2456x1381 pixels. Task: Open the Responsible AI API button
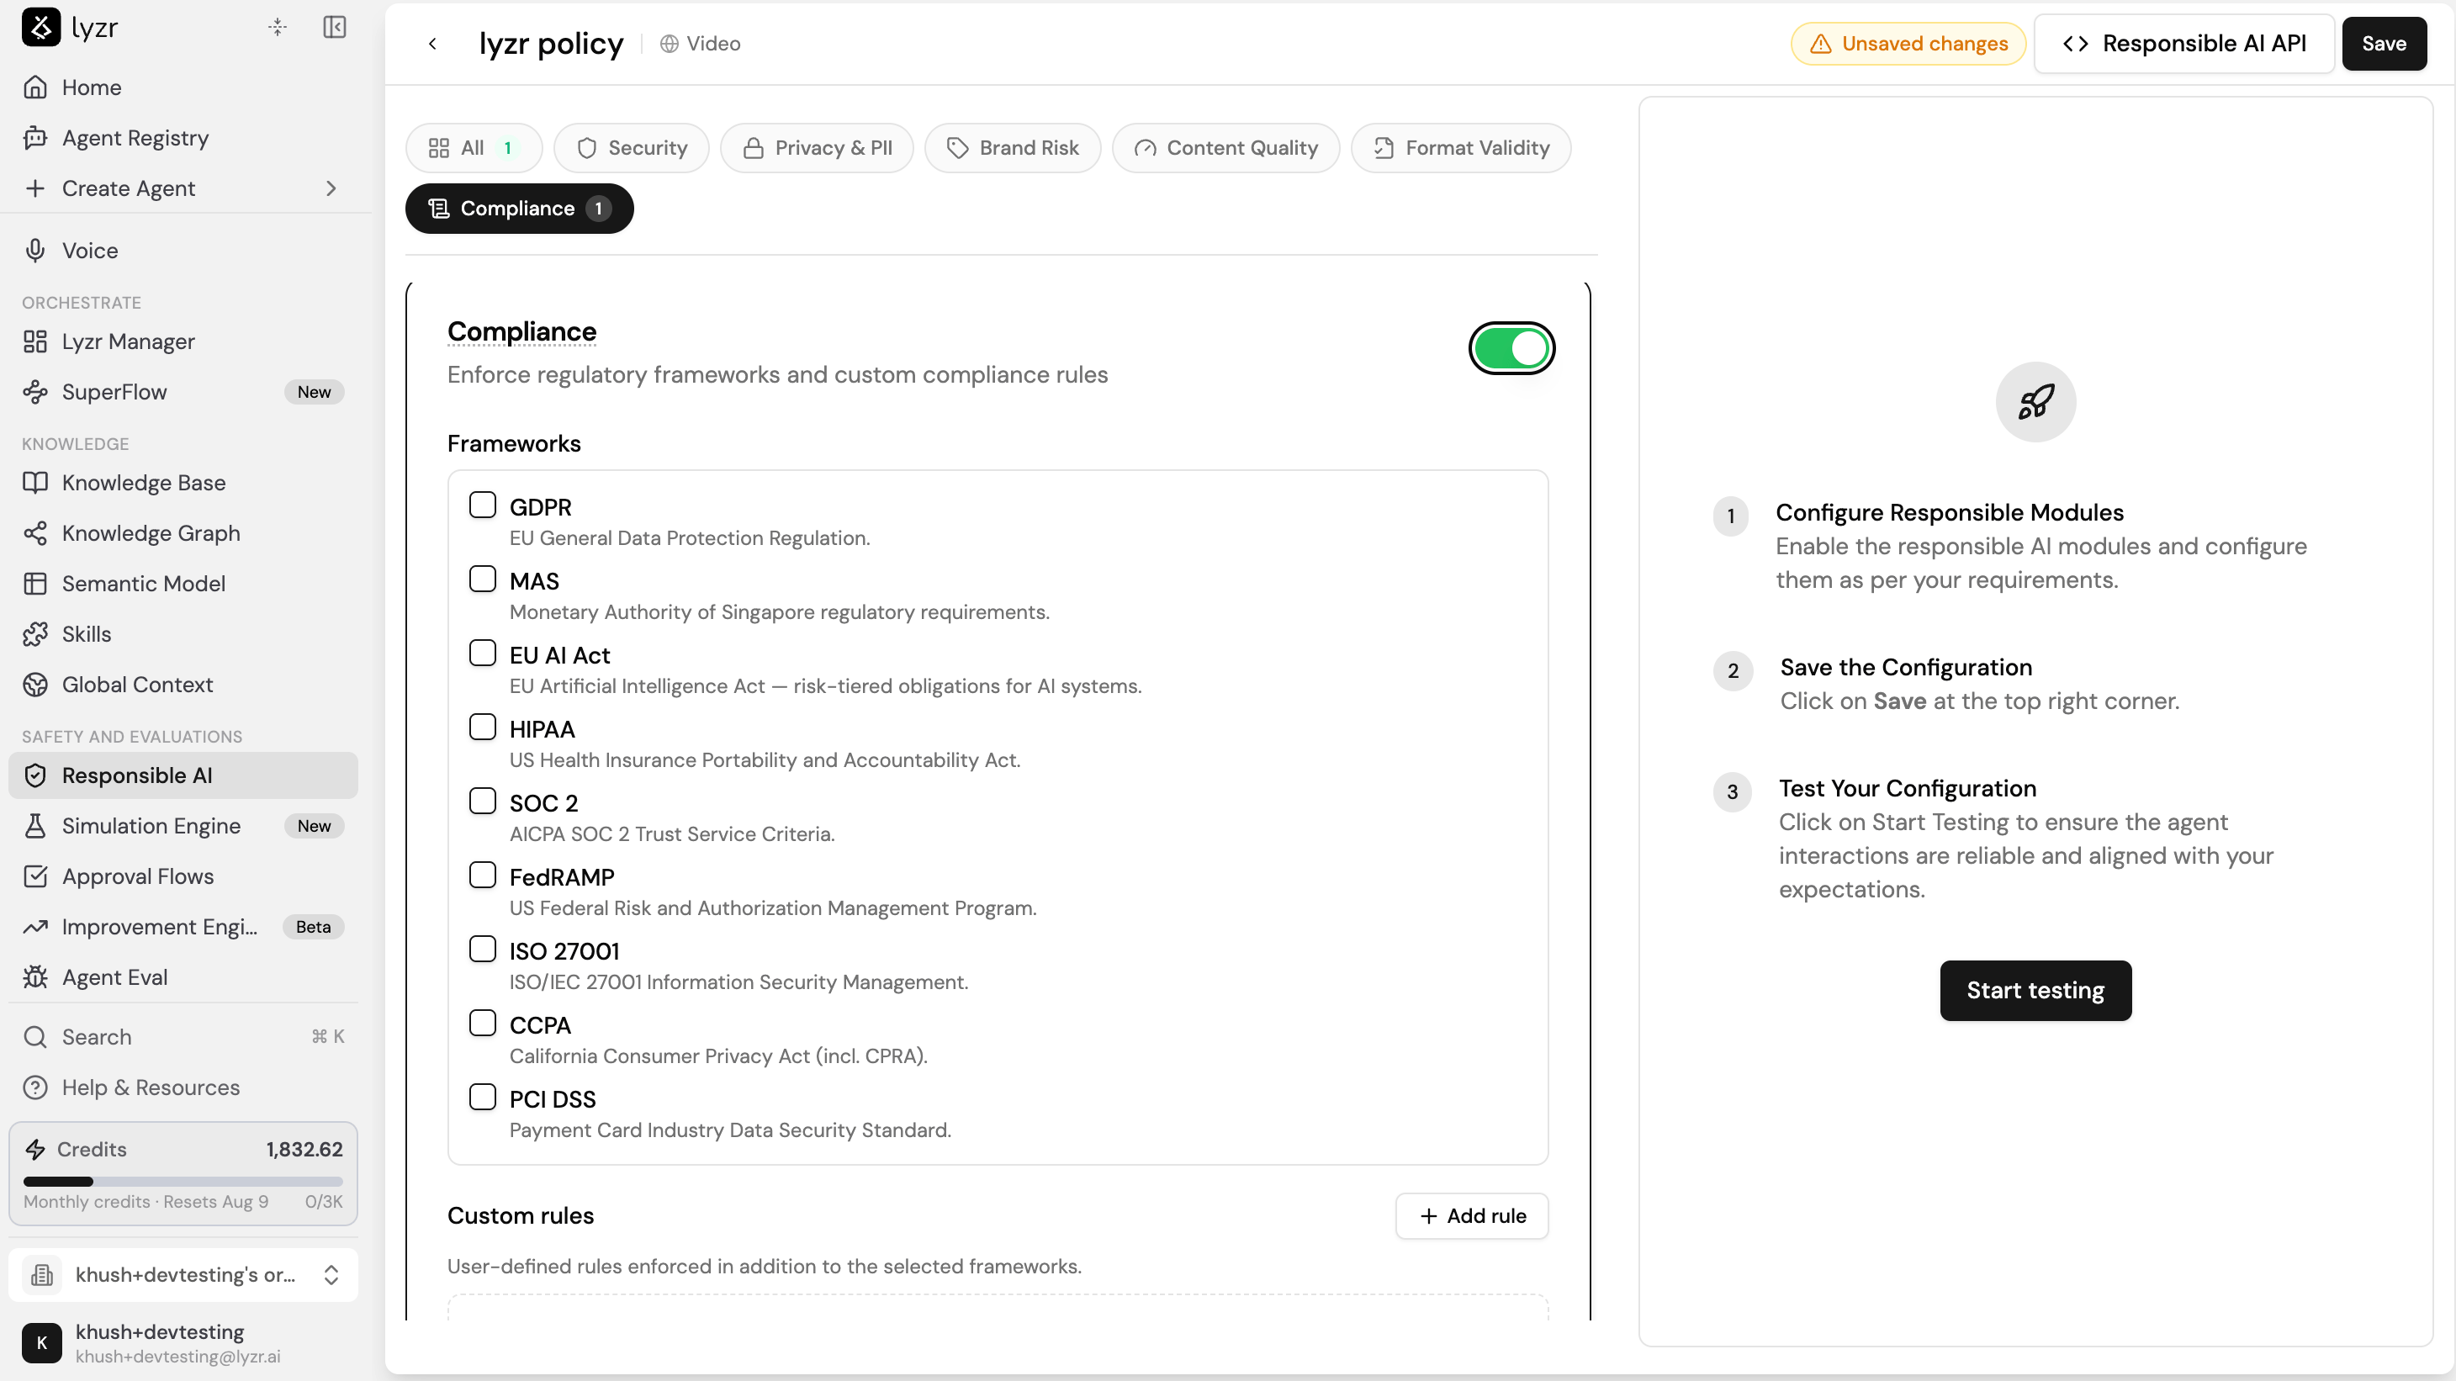2184,44
